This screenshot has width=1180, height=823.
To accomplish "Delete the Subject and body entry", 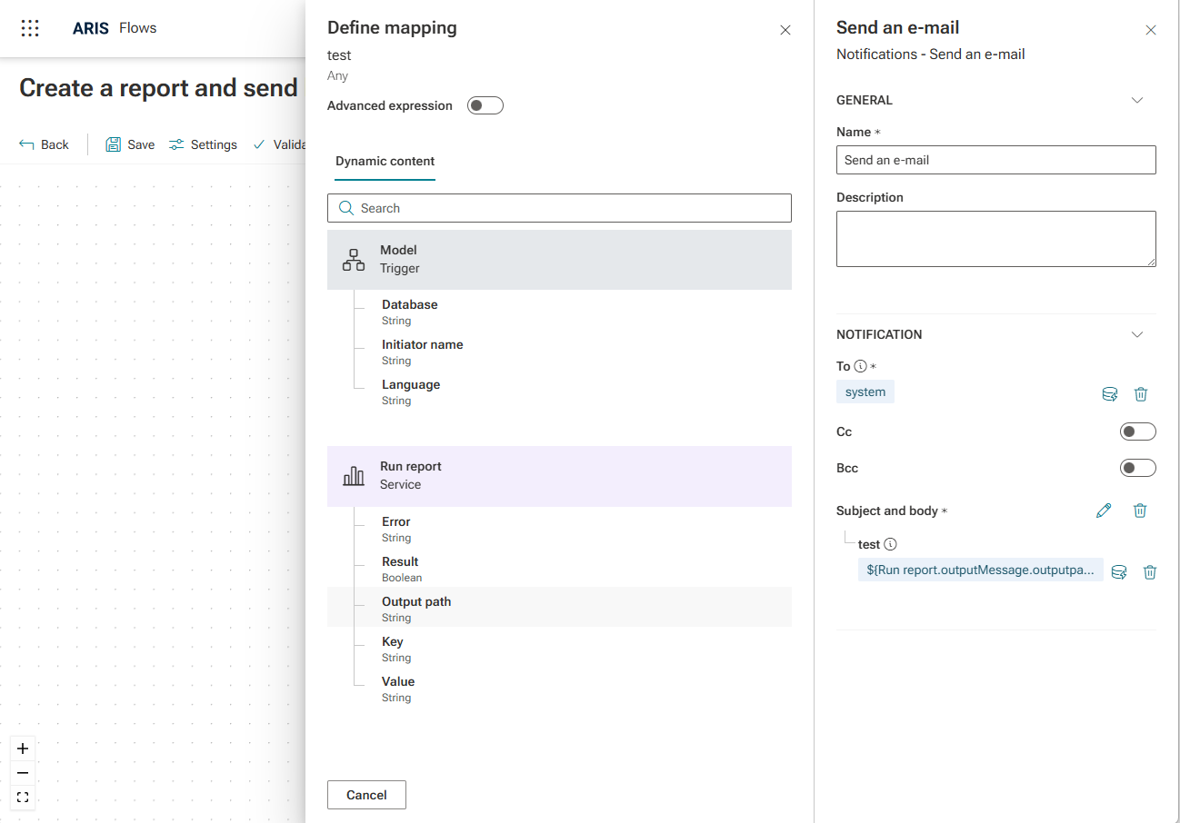I will (x=1140, y=511).
